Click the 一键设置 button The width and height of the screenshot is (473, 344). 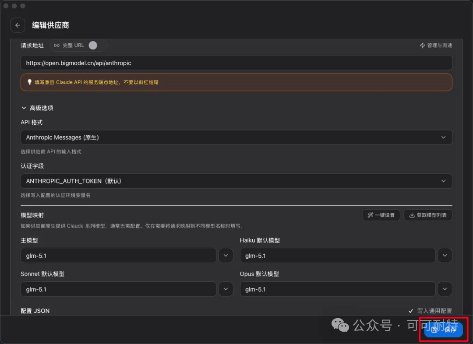[x=381, y=215]
